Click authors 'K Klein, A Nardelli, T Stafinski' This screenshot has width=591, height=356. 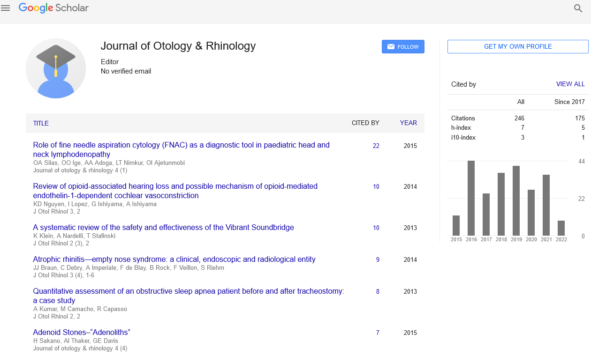tap(74, 236)
